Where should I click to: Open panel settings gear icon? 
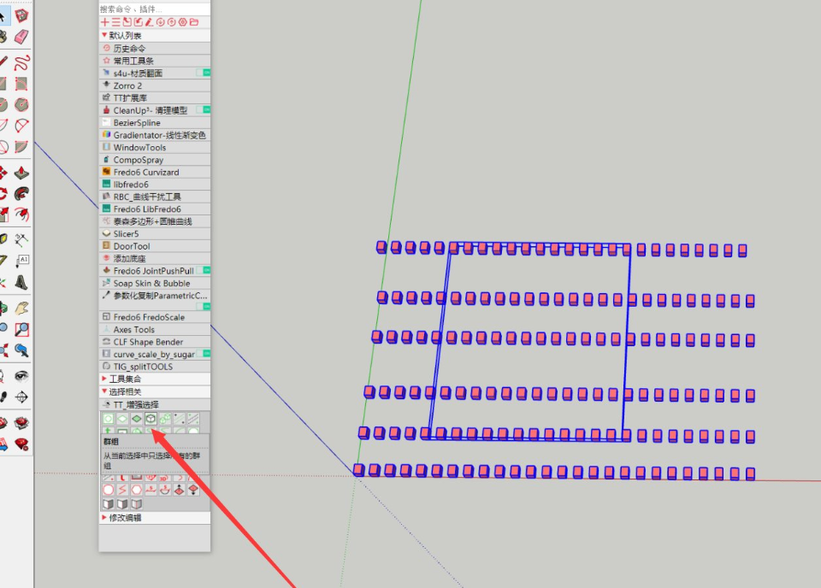coord(183,22)
